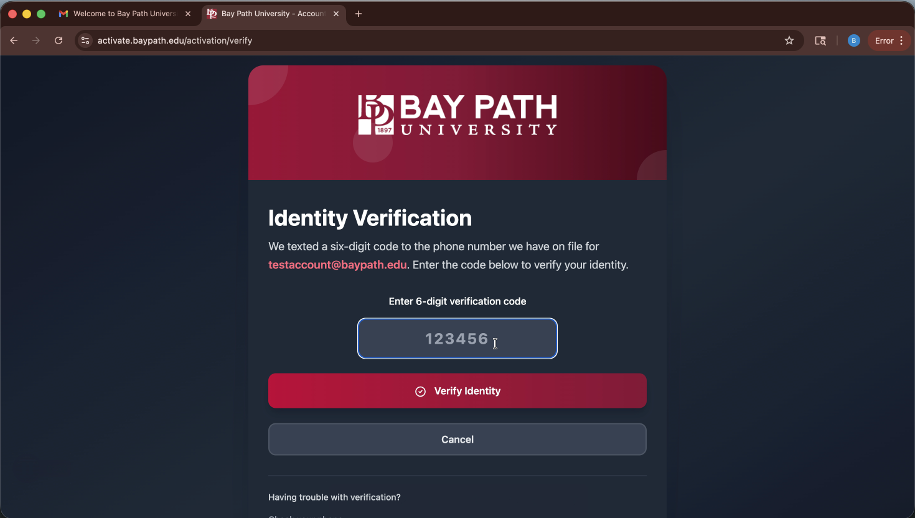The height and width of the screenshot is (518, 915).
Task: Close the Welcome to Bay Path tab
Action: pyautogui.click(x=188, y=13)
